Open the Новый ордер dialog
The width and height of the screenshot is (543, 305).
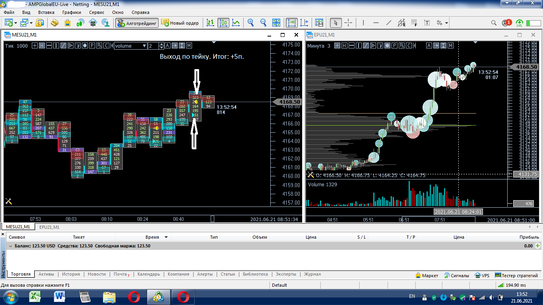click(x=180, y=23)
